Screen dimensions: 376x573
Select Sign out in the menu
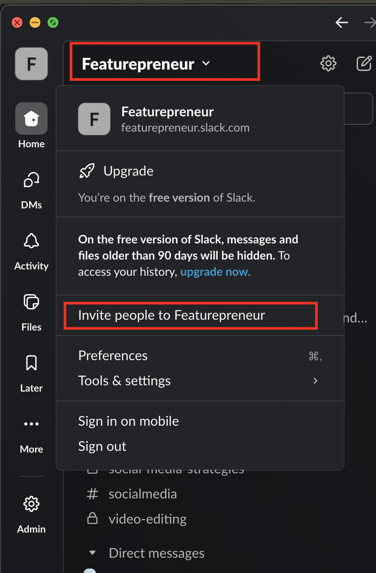102,446
